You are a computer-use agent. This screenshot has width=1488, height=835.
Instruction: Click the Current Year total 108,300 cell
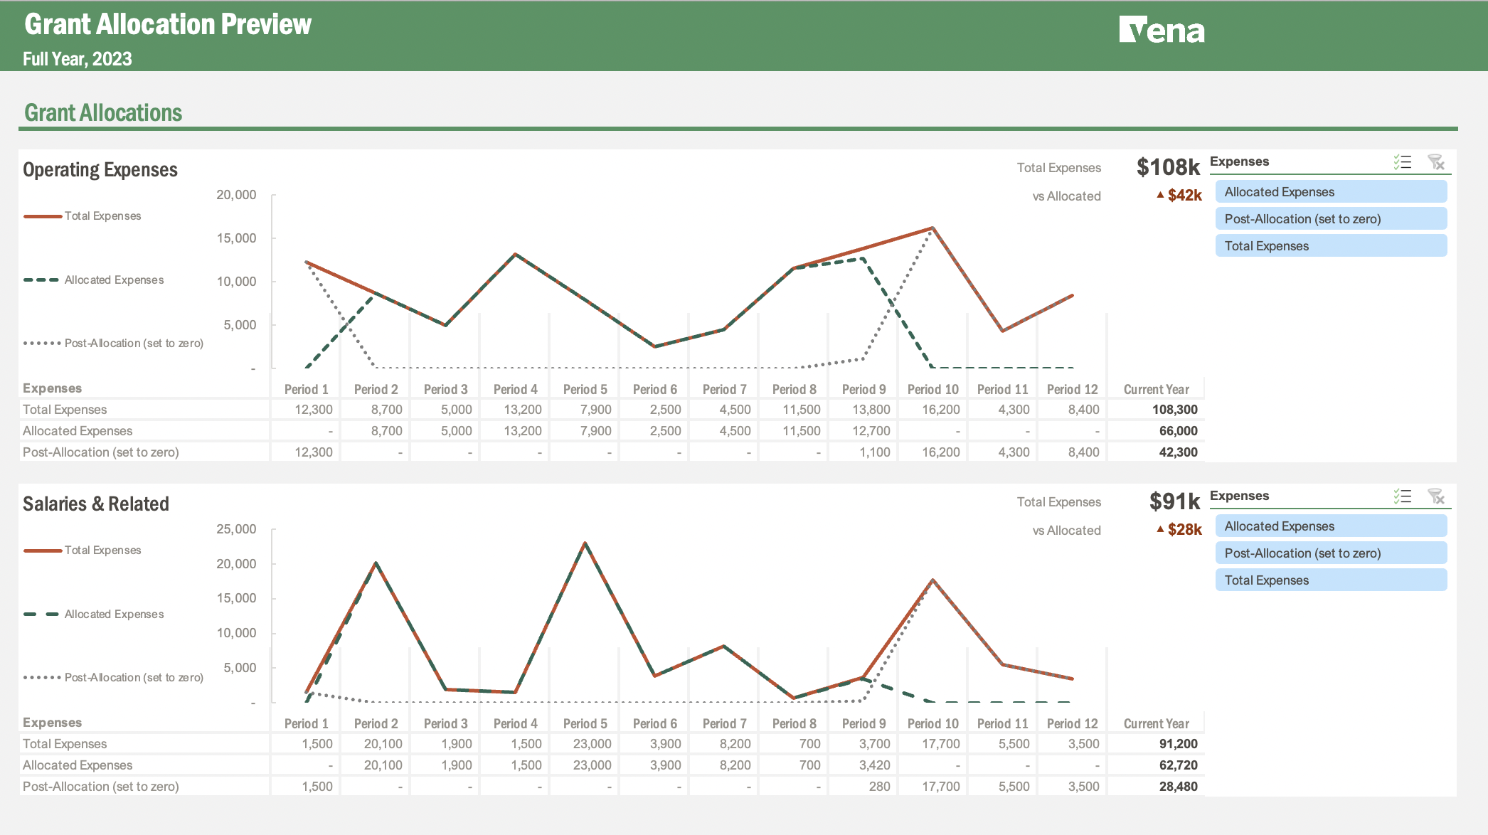1174,409
